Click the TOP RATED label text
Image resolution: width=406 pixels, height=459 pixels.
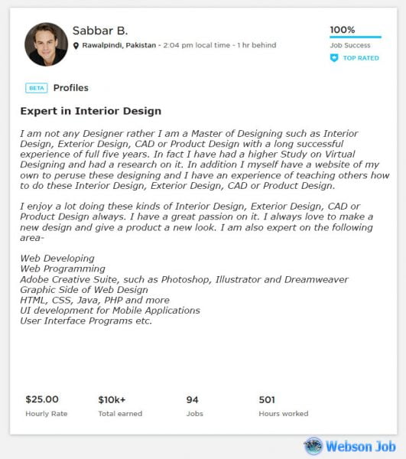point(361,58)
